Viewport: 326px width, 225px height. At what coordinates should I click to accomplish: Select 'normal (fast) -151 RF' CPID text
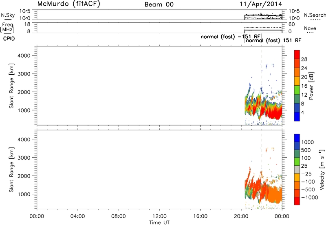(230, 37)
